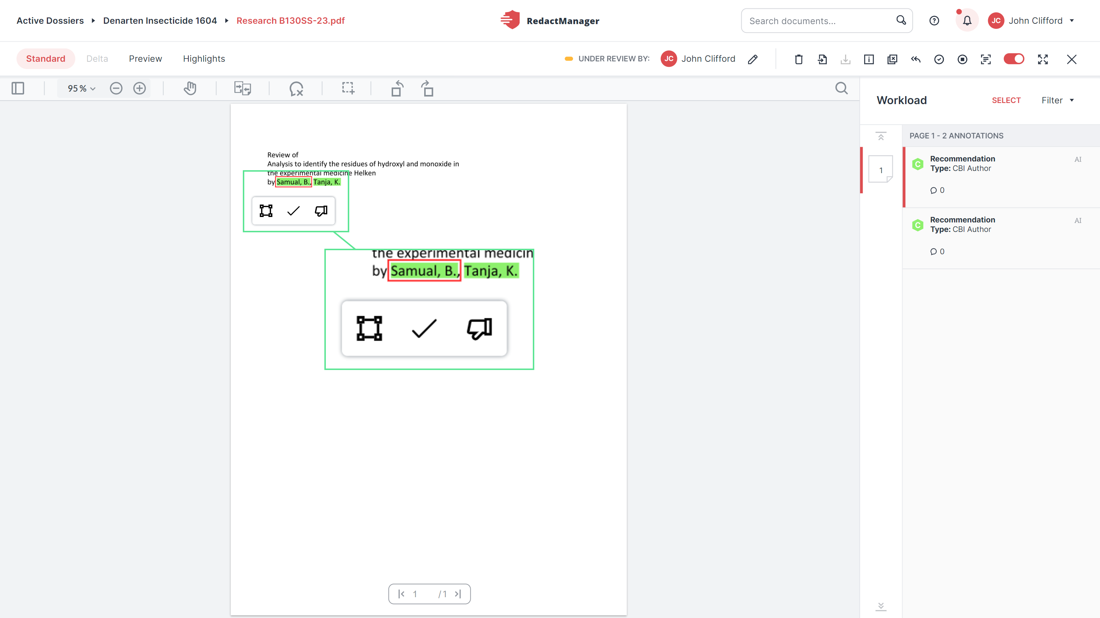This screenshot has height=618, width=1100.
Task: Go to Active Dossiers breadcrumb
Action: pos(50,20)
